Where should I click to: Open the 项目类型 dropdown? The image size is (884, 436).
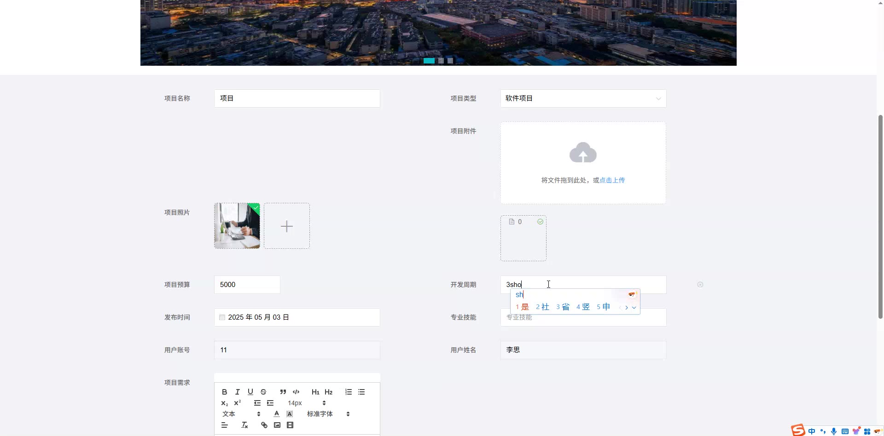tap(583, 98)
